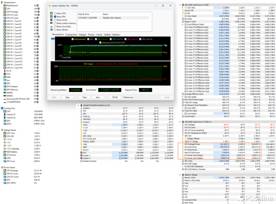This screenshot has width=276, height=204.
Task: Click the CPU #1 / Core #6 icon
Action: pyautogui.click(x=5, y=37)
